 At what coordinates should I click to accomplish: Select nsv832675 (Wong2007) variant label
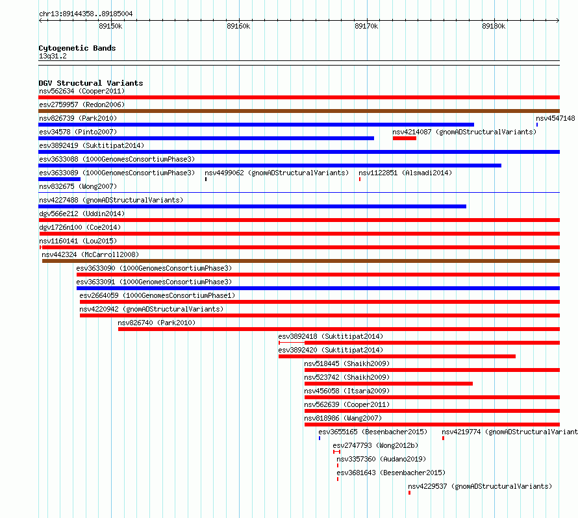click(78, 186)
